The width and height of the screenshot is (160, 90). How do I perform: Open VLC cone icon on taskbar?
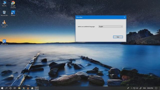coord(28,88)
